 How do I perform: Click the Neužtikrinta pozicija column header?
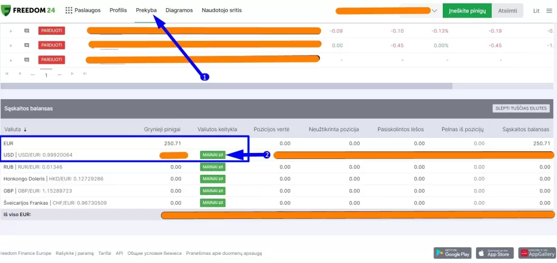point(334,130)
